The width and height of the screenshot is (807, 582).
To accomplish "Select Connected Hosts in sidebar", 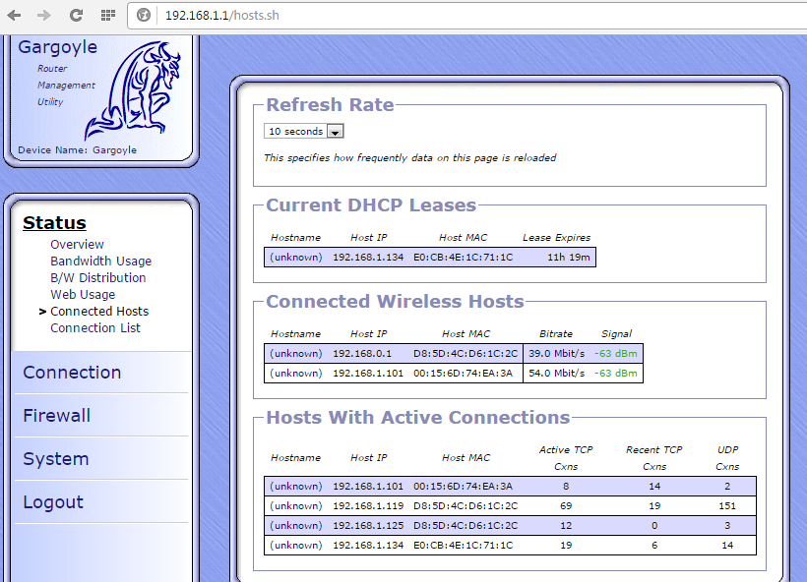I will tap(99, 312).
